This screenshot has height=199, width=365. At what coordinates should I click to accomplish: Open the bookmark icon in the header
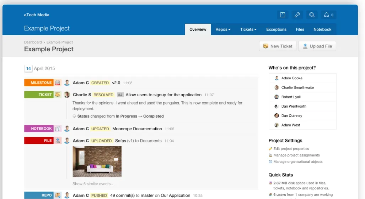click(x=282, y=15)
